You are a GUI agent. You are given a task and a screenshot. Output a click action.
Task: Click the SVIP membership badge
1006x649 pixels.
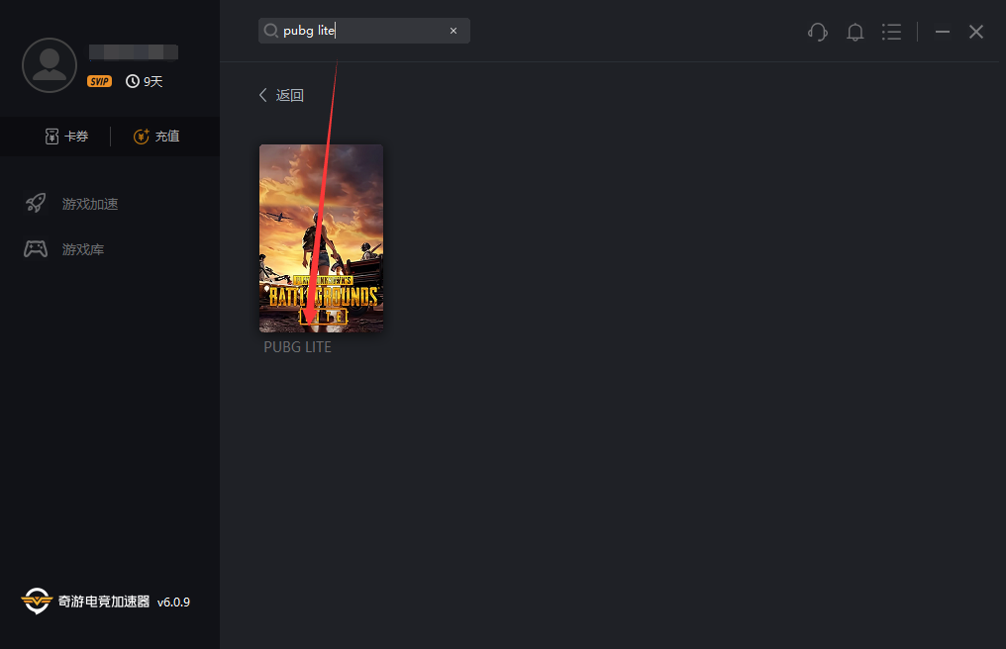(x=99, y=81)
